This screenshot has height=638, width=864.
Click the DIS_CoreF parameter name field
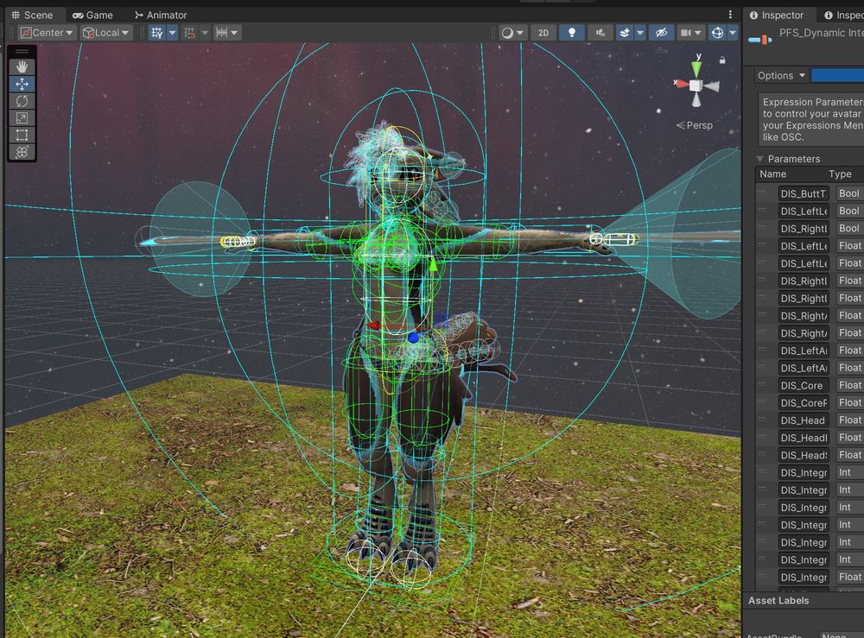(x=804, y=403)
